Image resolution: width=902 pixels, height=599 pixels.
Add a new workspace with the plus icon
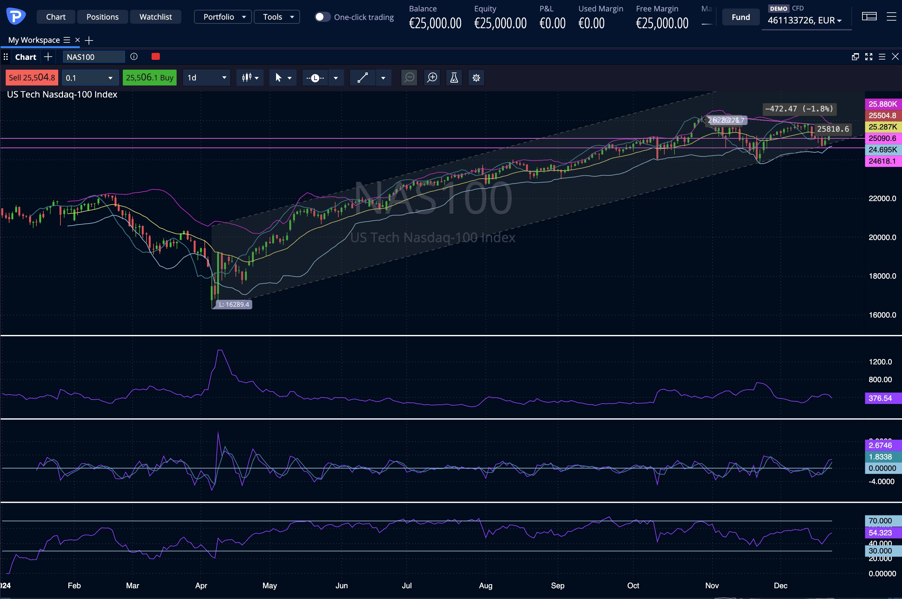tap(89, 40)
